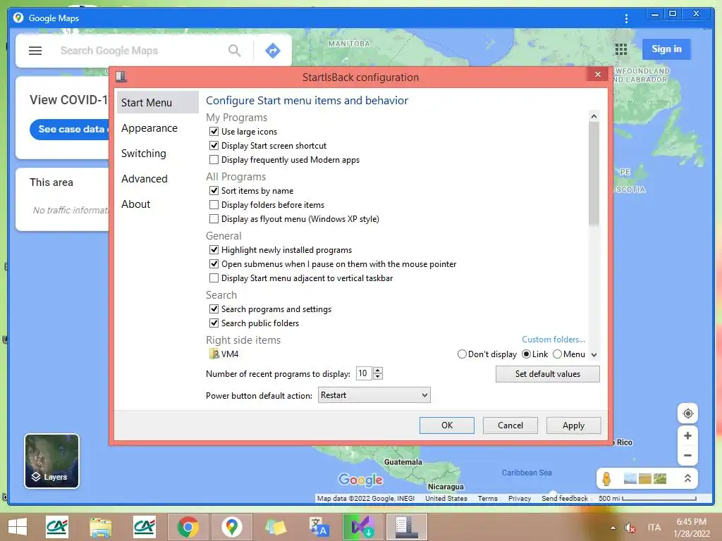Switch to the Appearance tab
722x541 pixels.
(x=149, y=128)
